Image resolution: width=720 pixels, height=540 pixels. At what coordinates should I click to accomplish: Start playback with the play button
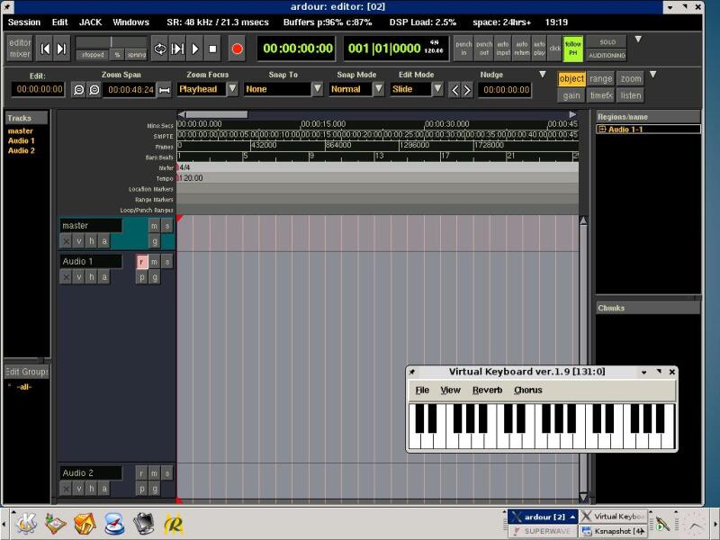195,49
